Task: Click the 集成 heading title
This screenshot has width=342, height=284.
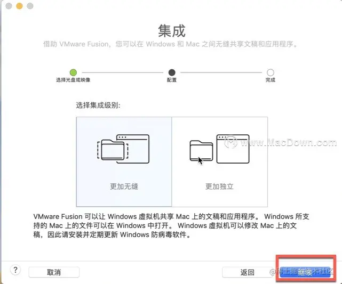Action: point(172,31)
